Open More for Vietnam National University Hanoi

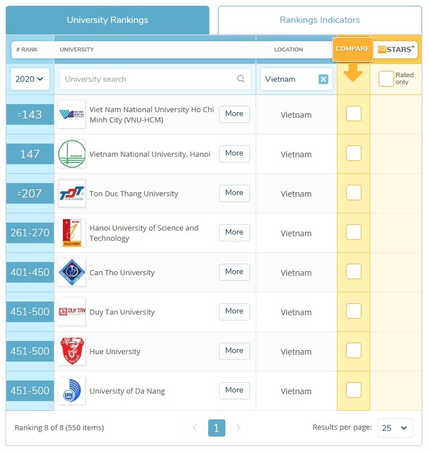[x=235, y=154]
